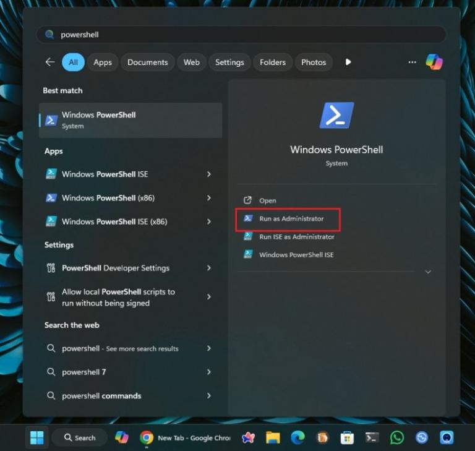Click the taskbar Search button
475x451 pixels.
(x=80, y=437)
